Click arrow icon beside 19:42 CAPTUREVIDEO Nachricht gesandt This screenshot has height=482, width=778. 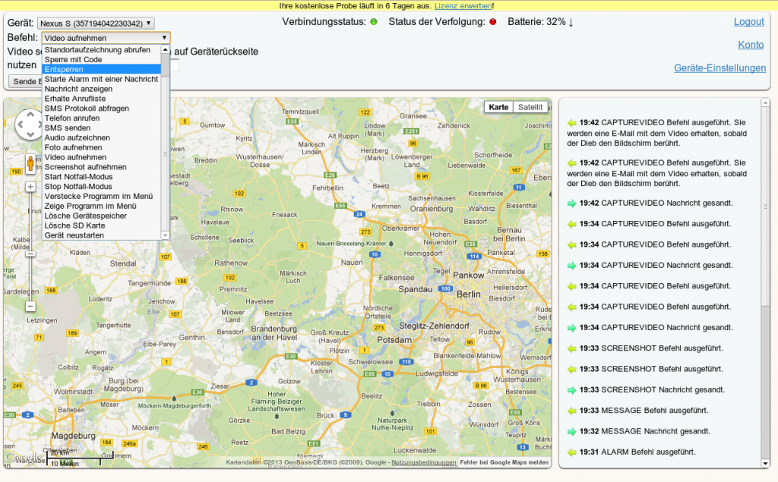pos(572,203)
